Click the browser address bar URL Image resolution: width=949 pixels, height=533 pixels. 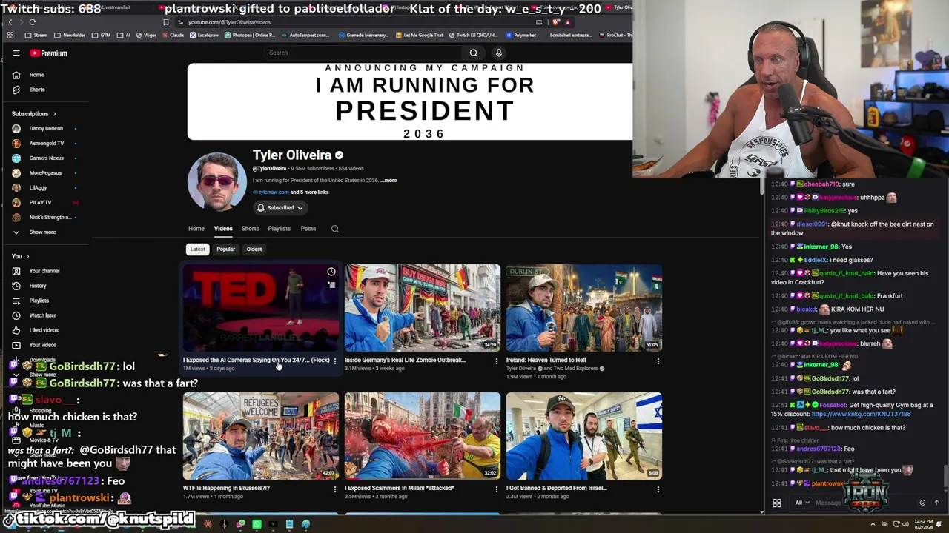pyautogui.click(x=228, y=22)
